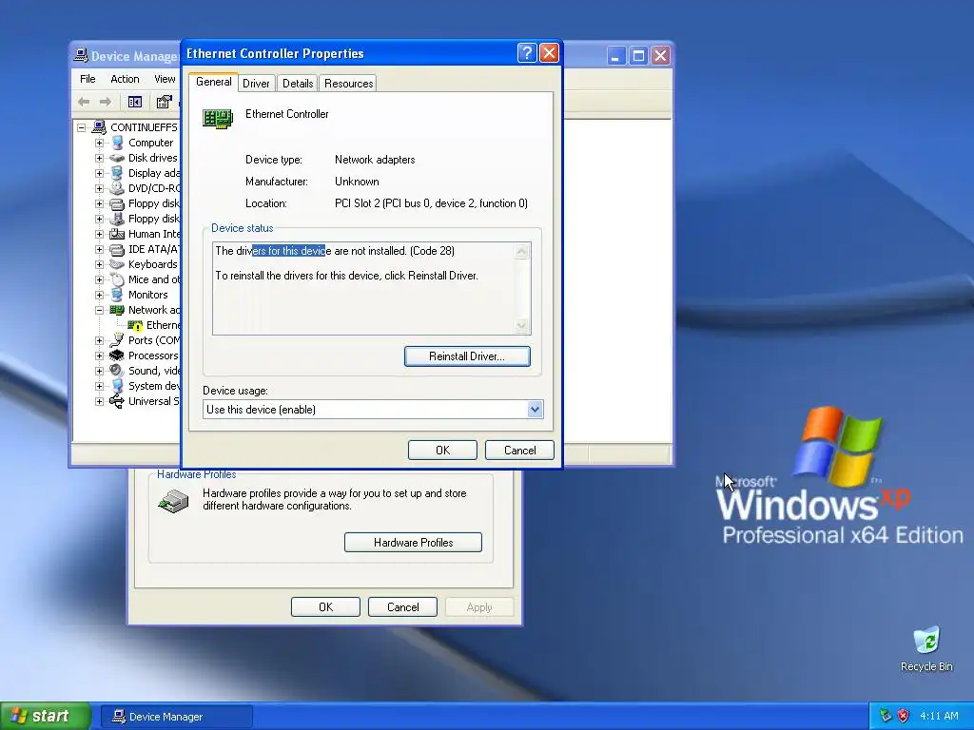Select the DVD/CD-ROM drives icon
This screenshot has height=730, width=974.
pos(117,188)
